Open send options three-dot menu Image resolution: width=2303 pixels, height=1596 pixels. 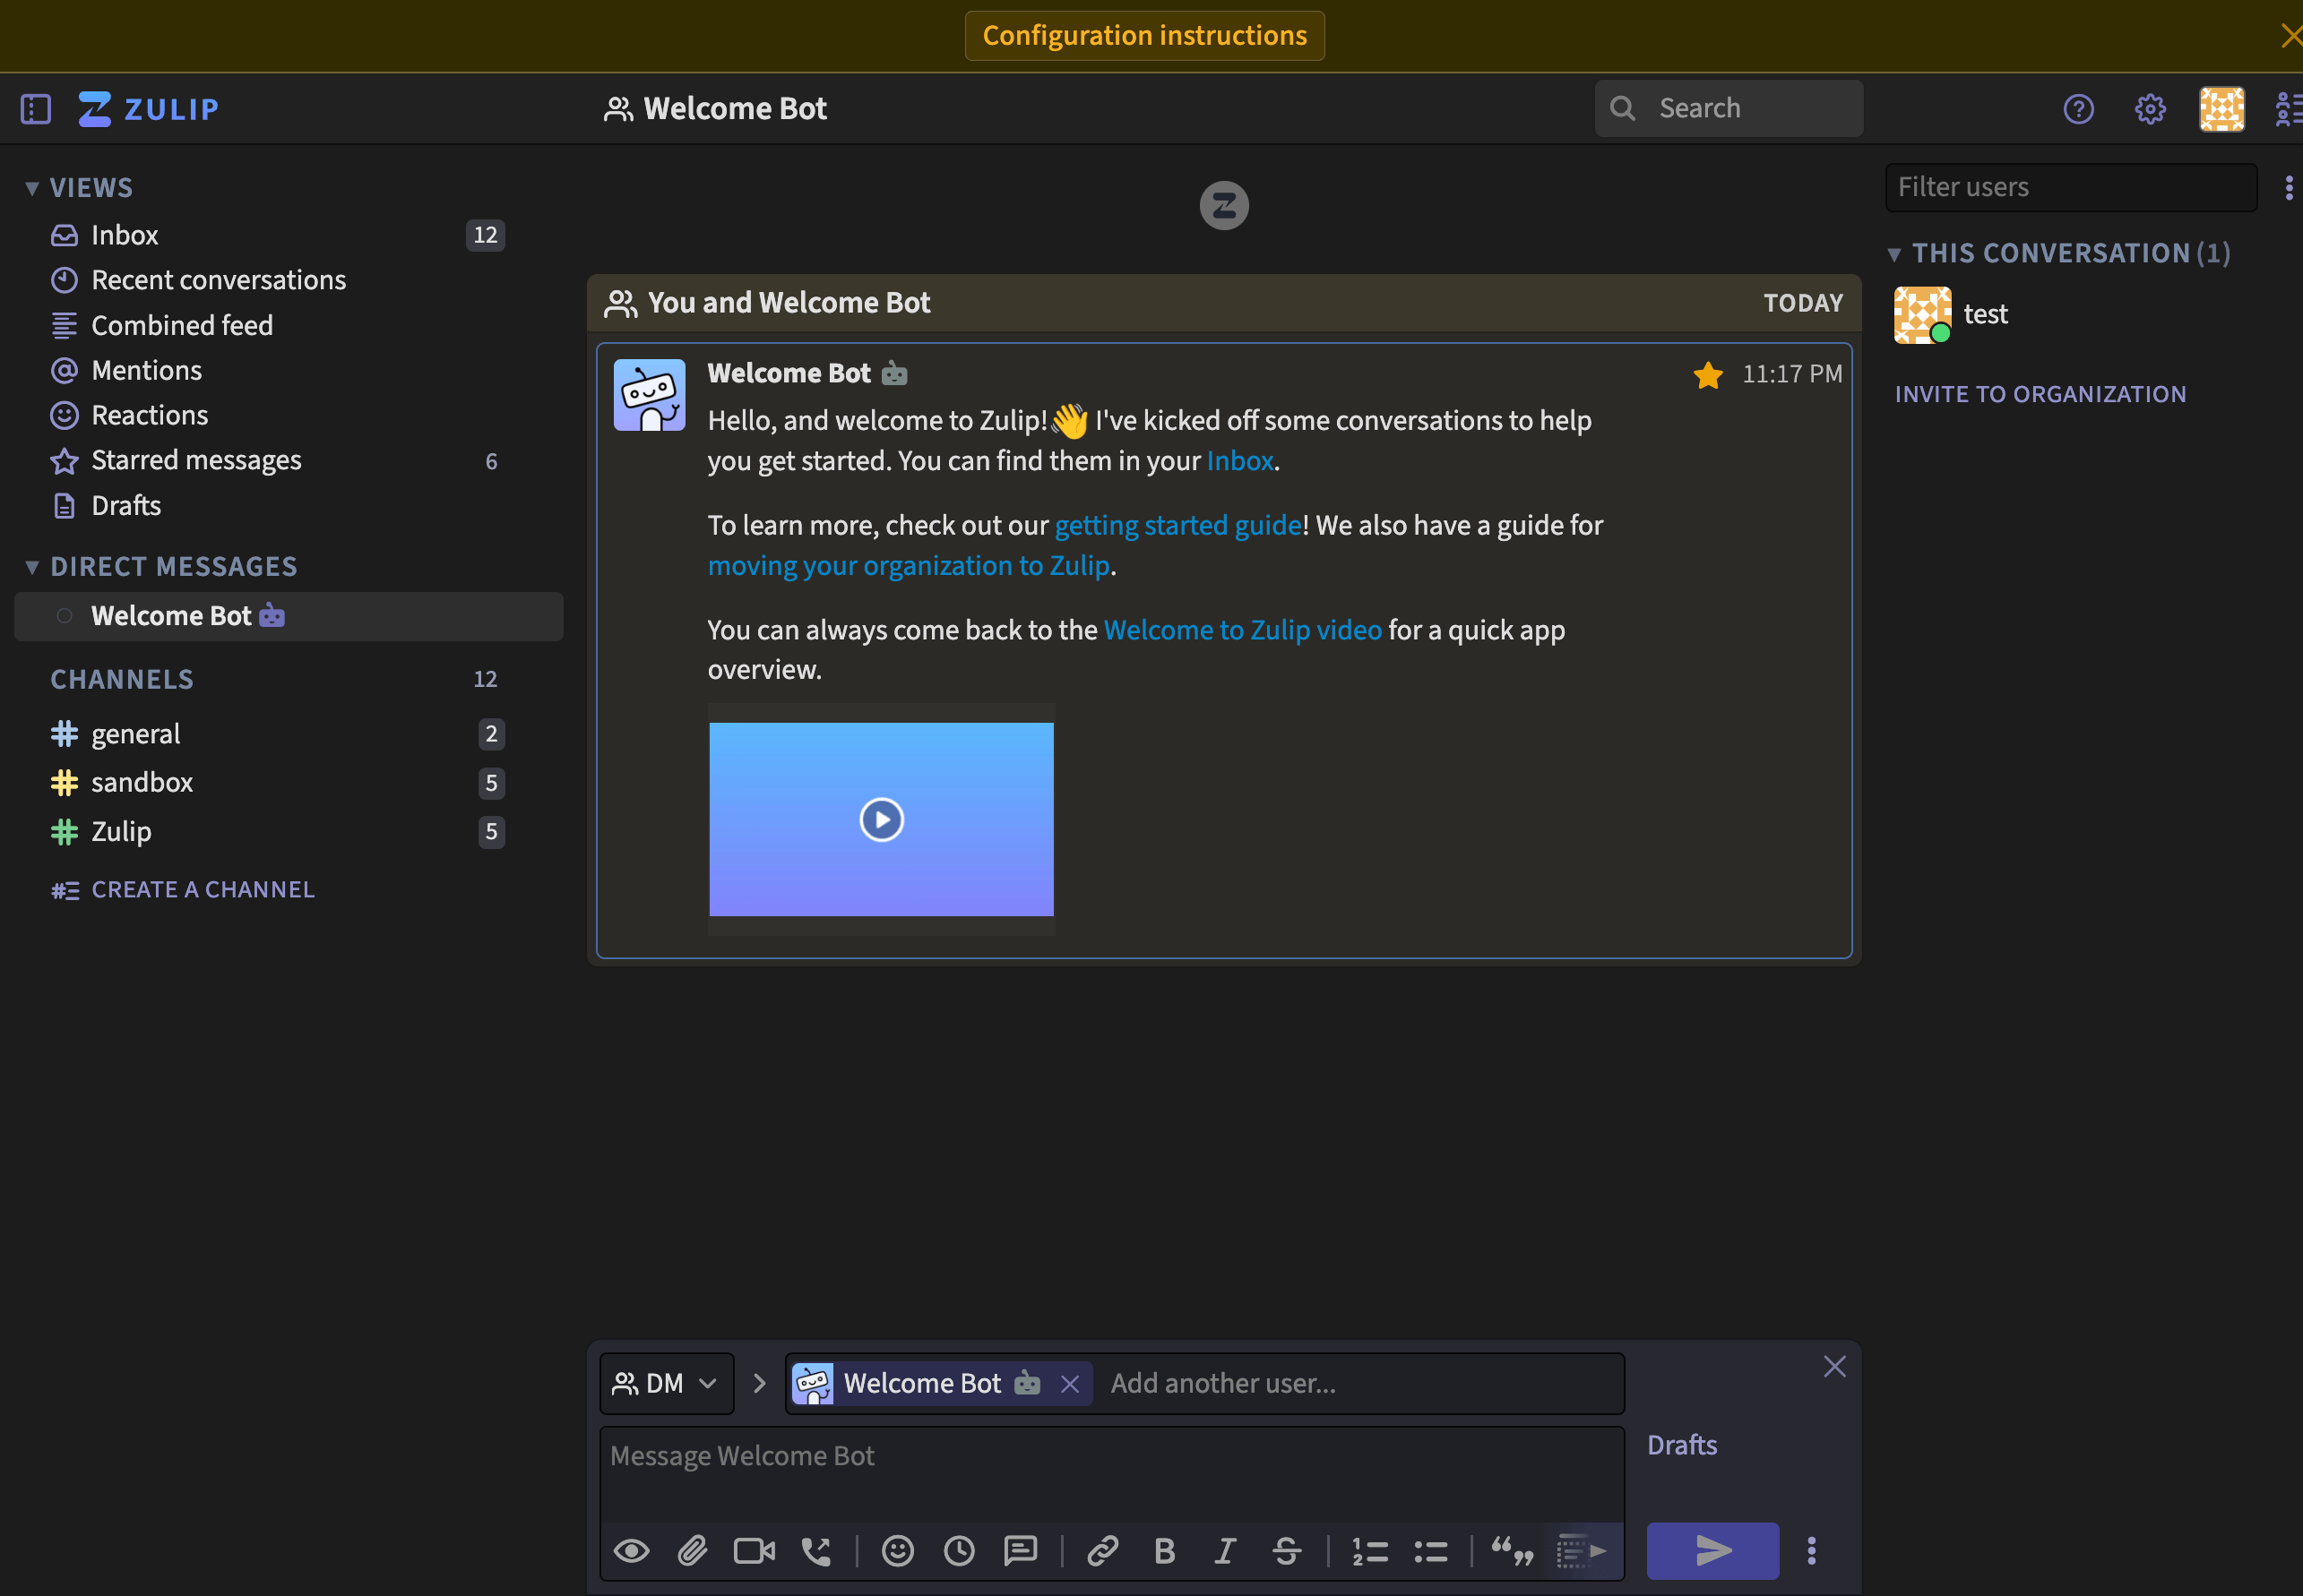[1811, 1551]
